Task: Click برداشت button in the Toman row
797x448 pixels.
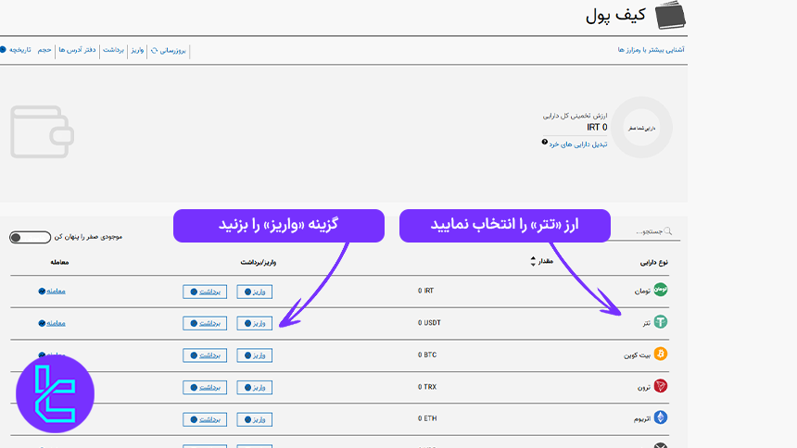Action: 205,292
